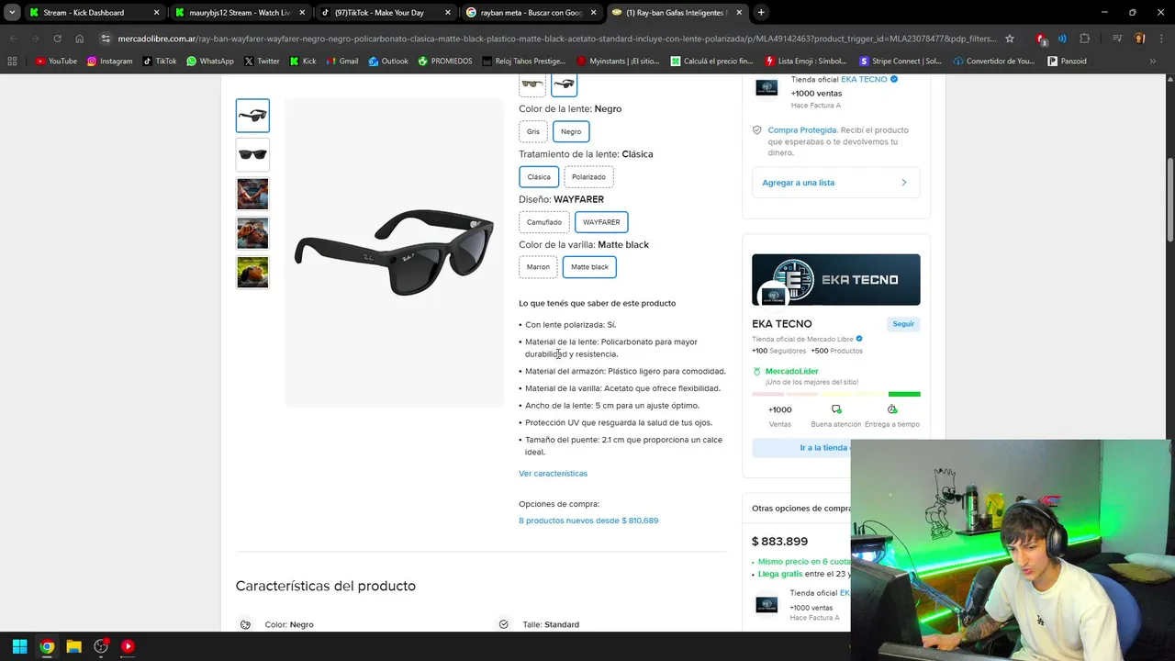Open the Outlook bookmark

tap(388, 62)
